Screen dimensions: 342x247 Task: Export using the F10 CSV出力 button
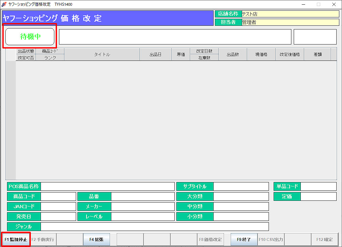(x=271, y=240)
